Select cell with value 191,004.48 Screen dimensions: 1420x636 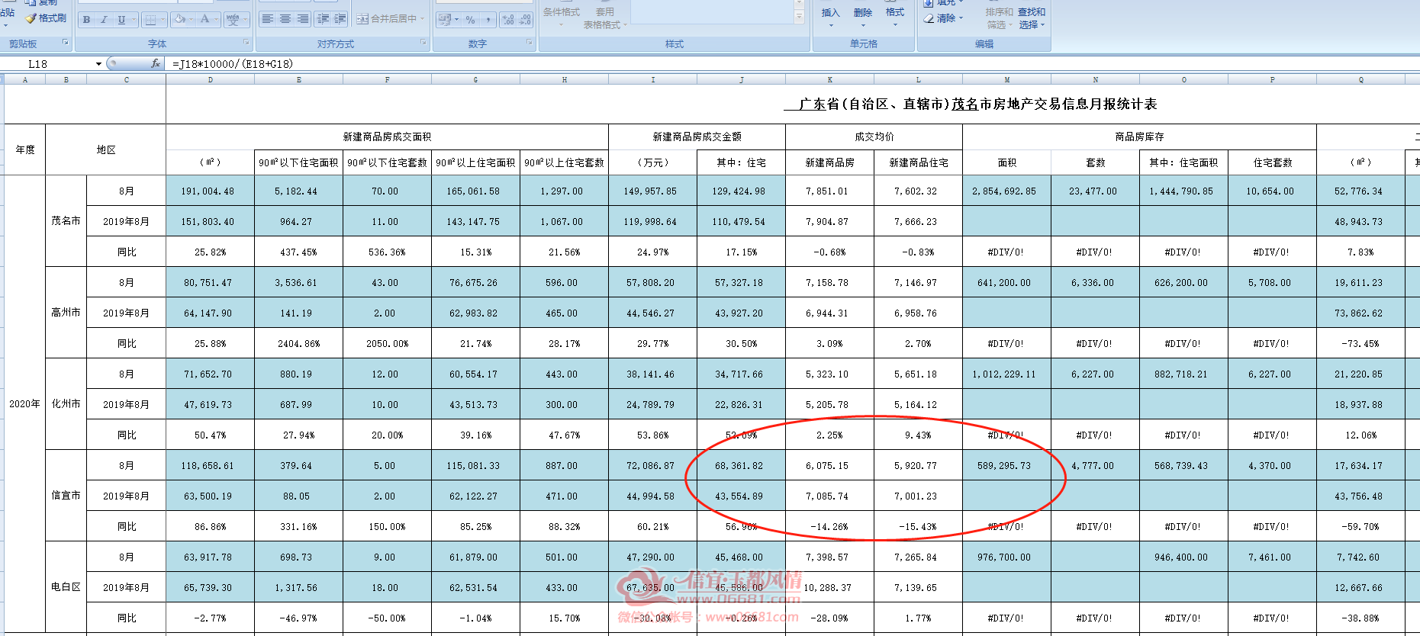click(211, 191)
